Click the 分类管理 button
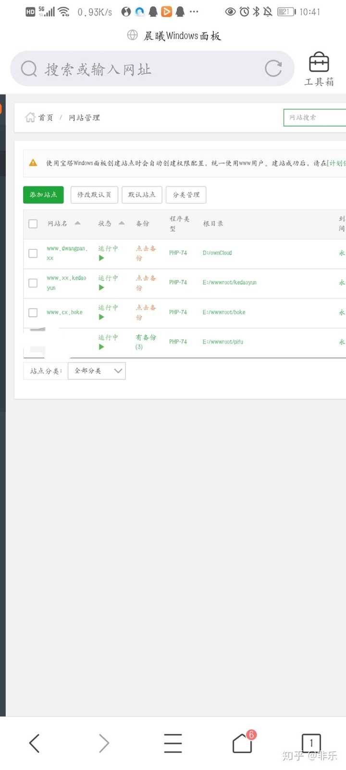This screenshot has width=346, height=770. coord(186,194)
